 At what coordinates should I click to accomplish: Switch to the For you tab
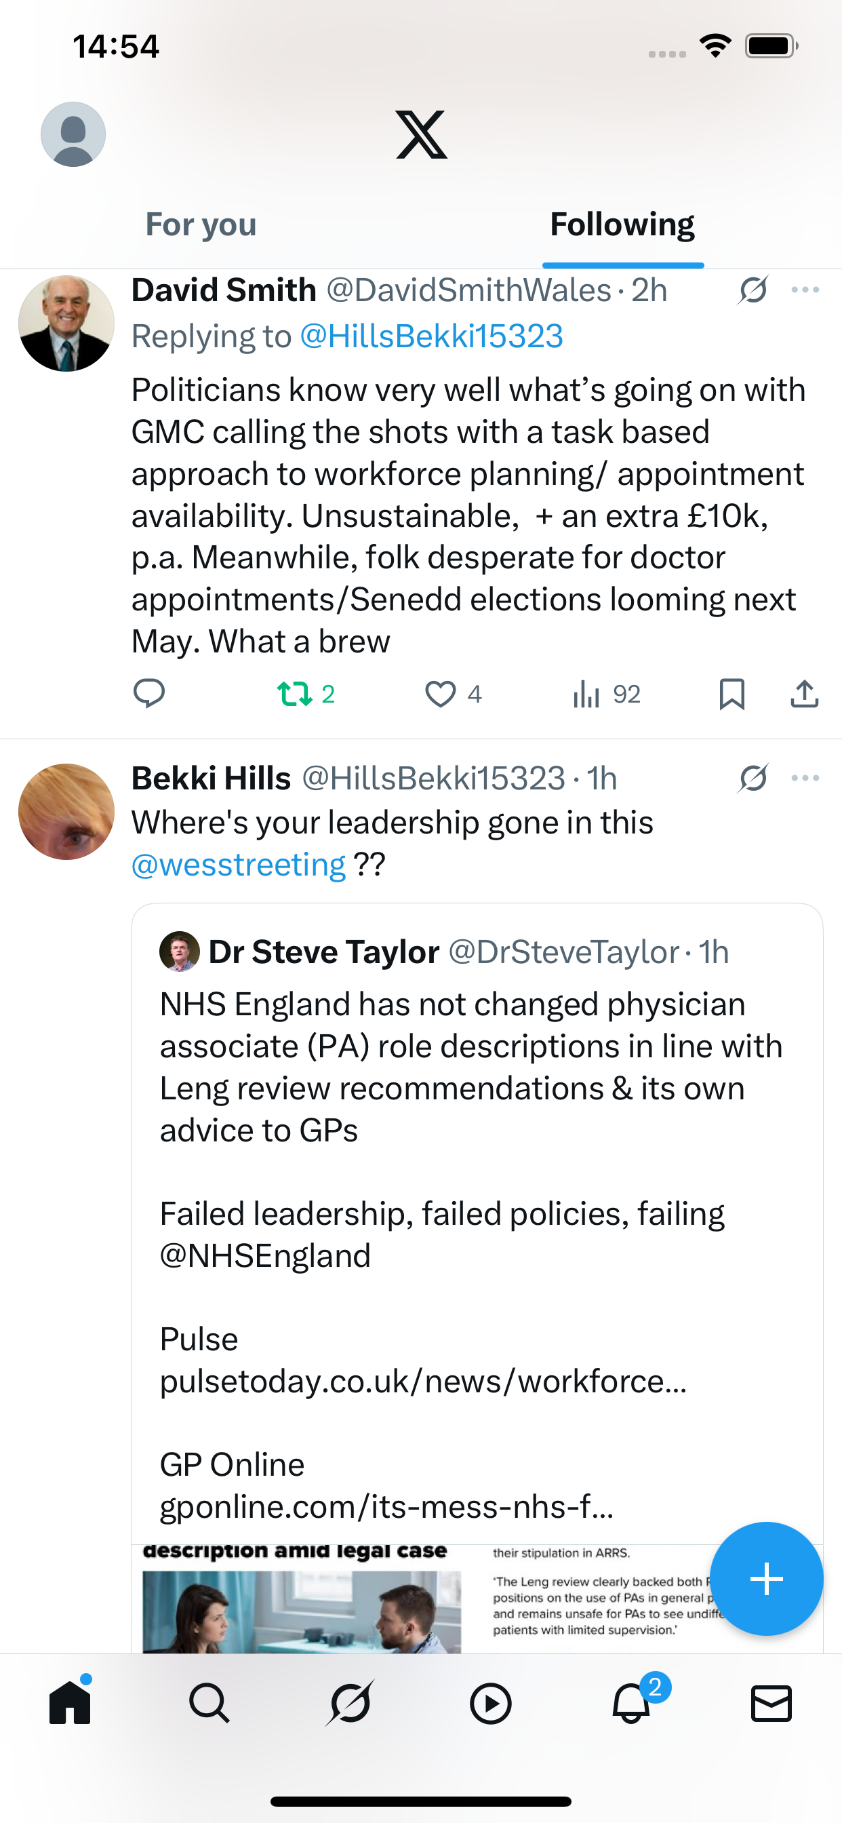201,225
